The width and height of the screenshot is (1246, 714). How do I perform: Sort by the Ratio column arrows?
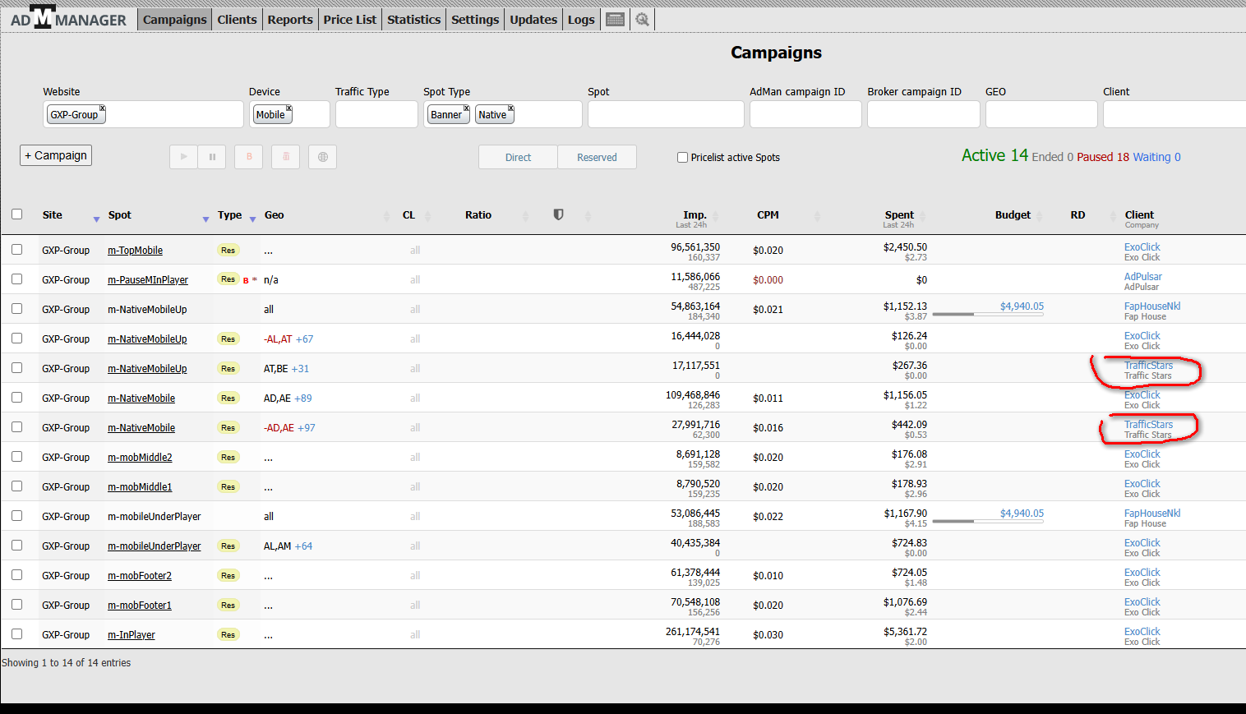click(x=526, y=216)
